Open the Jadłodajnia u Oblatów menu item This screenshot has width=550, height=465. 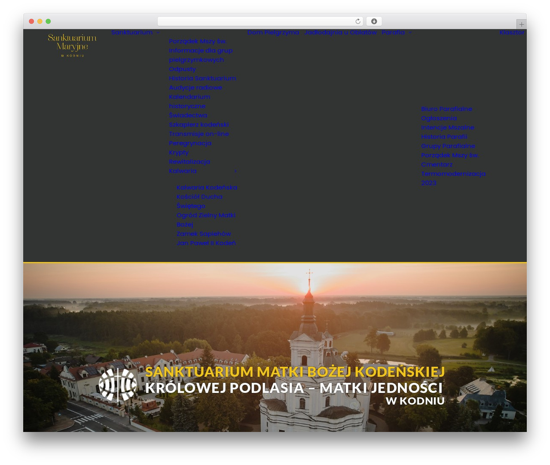[x=340, y=32]
